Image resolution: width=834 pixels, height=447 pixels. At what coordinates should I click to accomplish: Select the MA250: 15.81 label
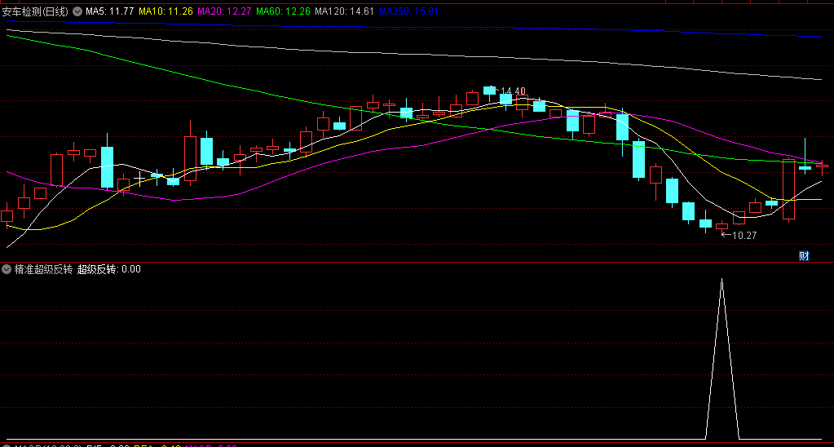click(x=408, y=11)
